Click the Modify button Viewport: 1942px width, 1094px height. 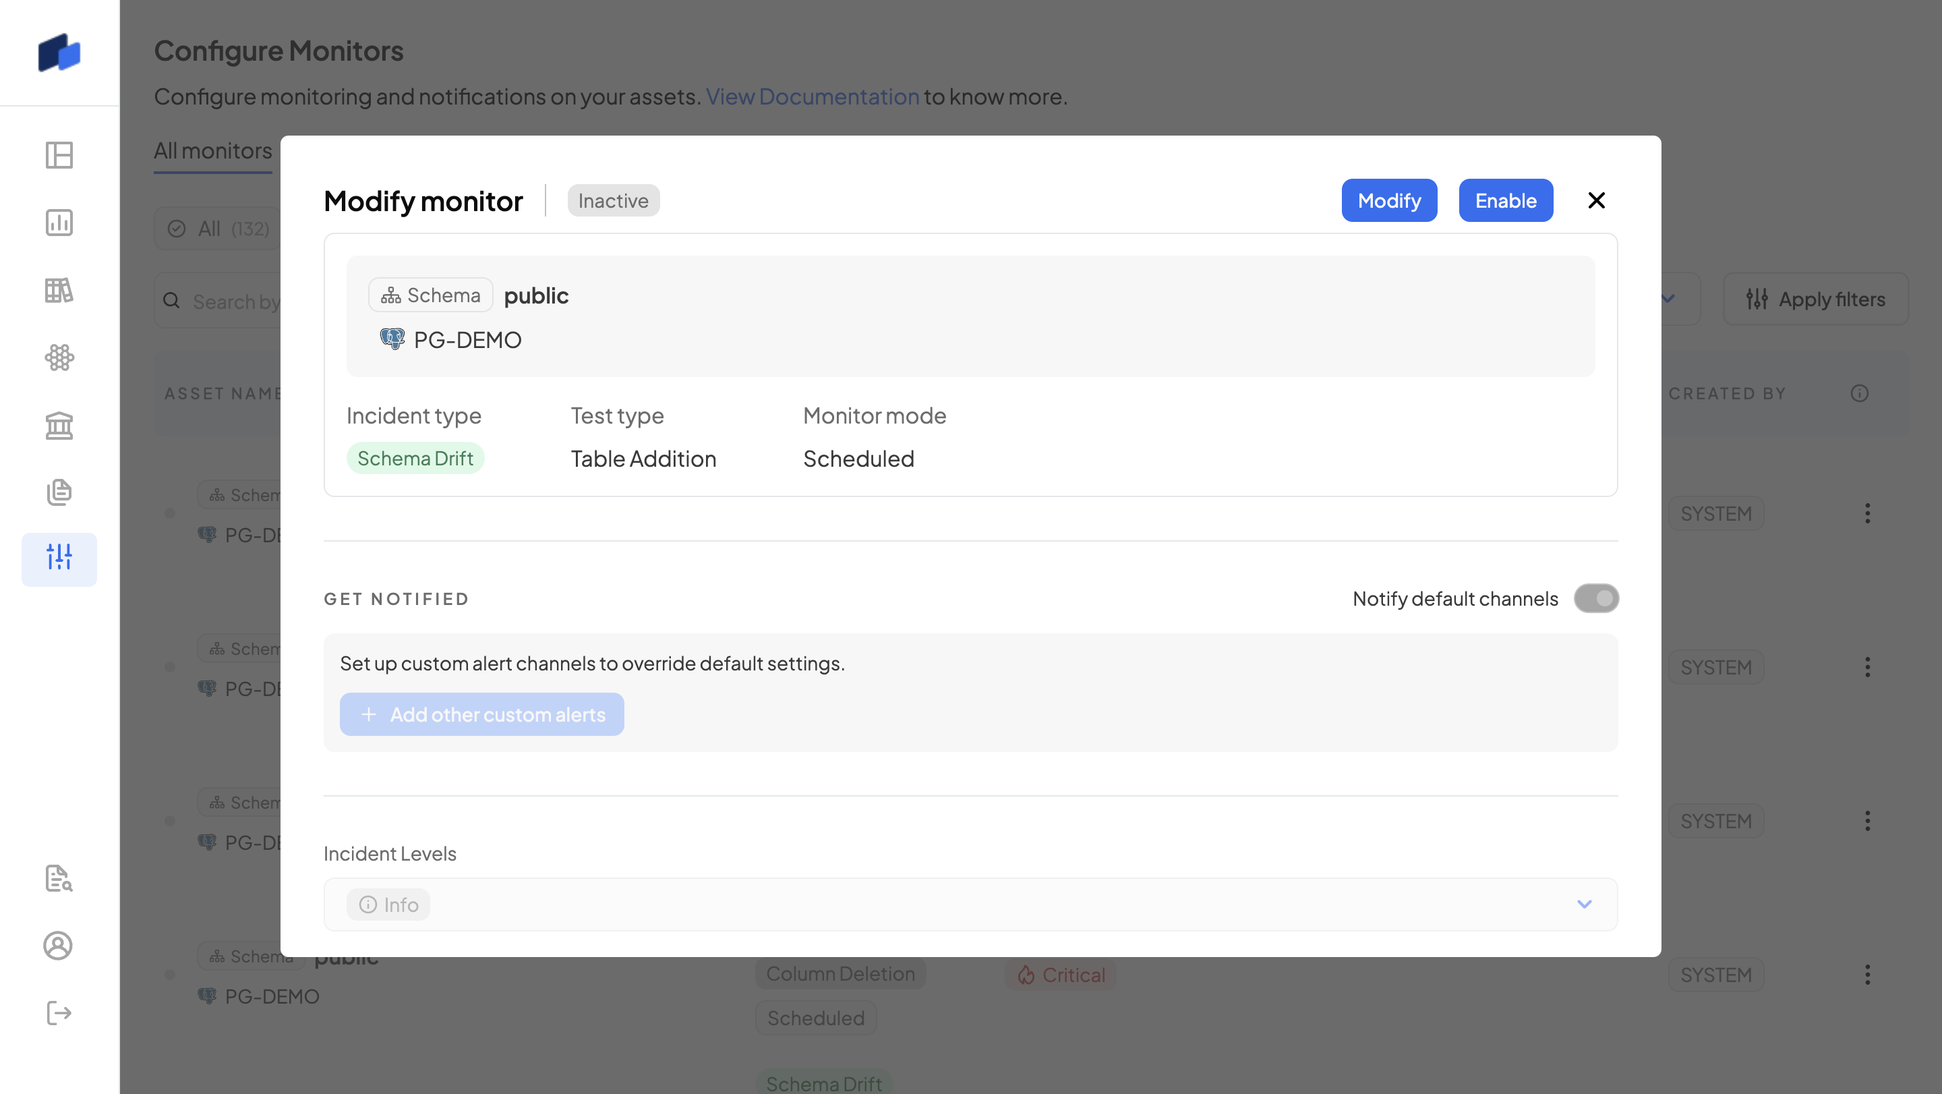(x=1388, y=200)
